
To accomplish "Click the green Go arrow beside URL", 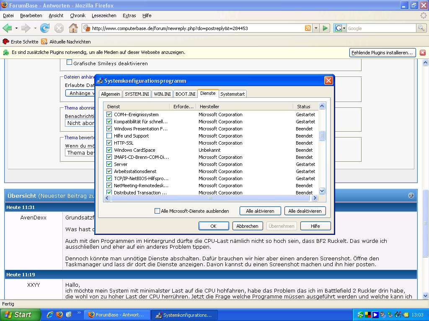I will 325,28.
